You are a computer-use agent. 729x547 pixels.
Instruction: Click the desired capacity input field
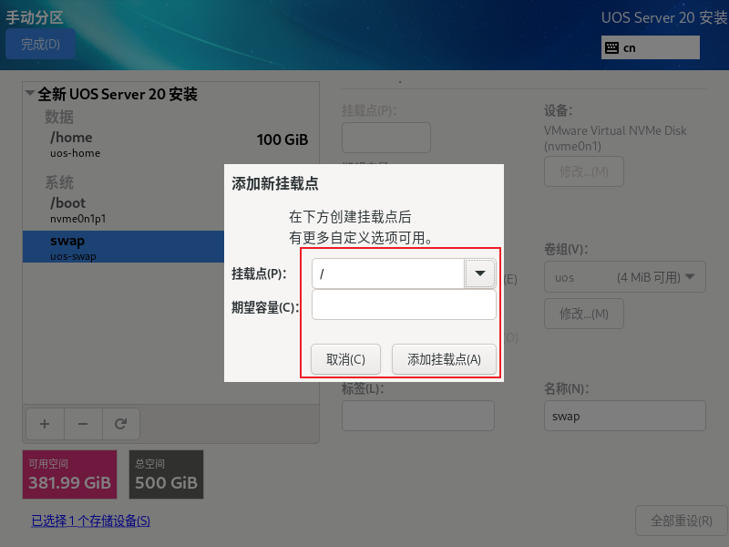click(404, 304)
